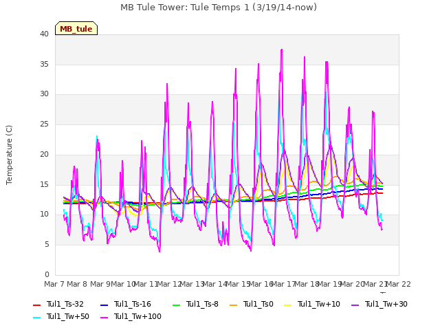
Task: Click the green Tul1_Ts-8 legend swatch
Action: [176, 305]
